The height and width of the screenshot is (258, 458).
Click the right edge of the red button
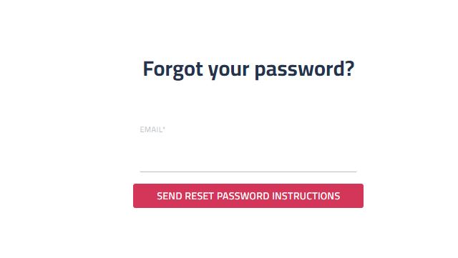361,196
